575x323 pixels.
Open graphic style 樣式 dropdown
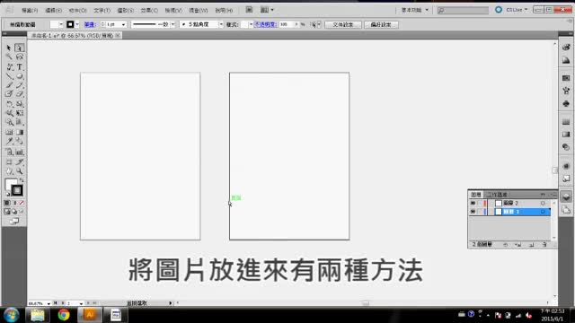251,24
